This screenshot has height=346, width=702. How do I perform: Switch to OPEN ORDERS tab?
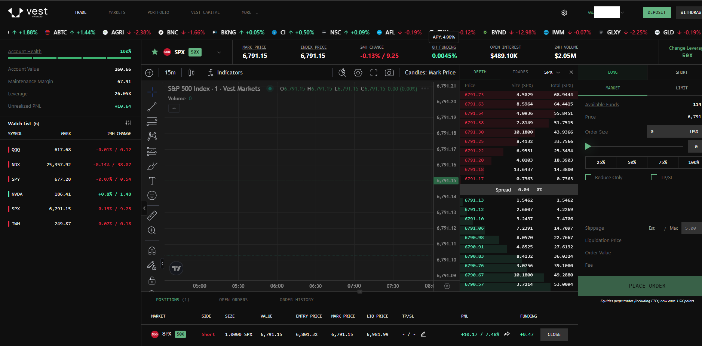coord(233,300)
